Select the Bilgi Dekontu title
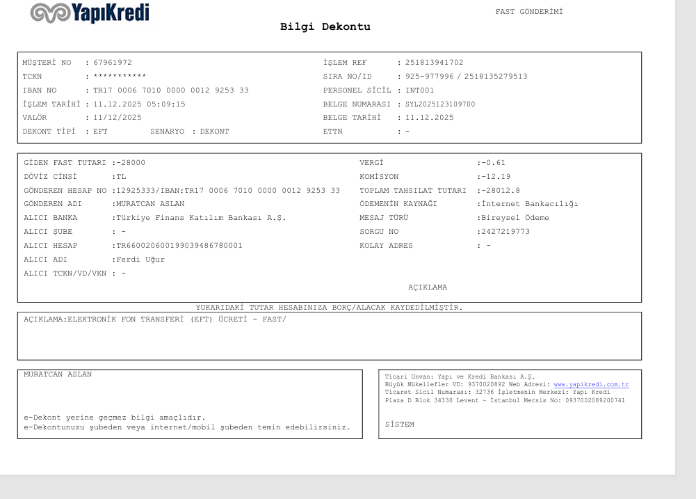This screenshot has height=499, width=696. click(325, 26)
